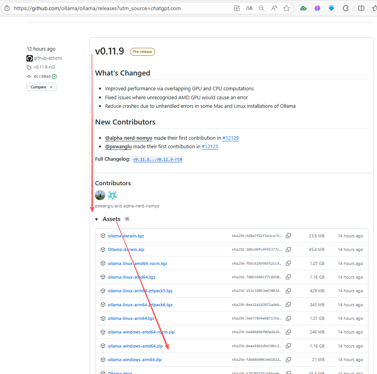Click the 12 hours ago timestamp
The width and height of the screenshot is (377, 374).
(41, 49)
